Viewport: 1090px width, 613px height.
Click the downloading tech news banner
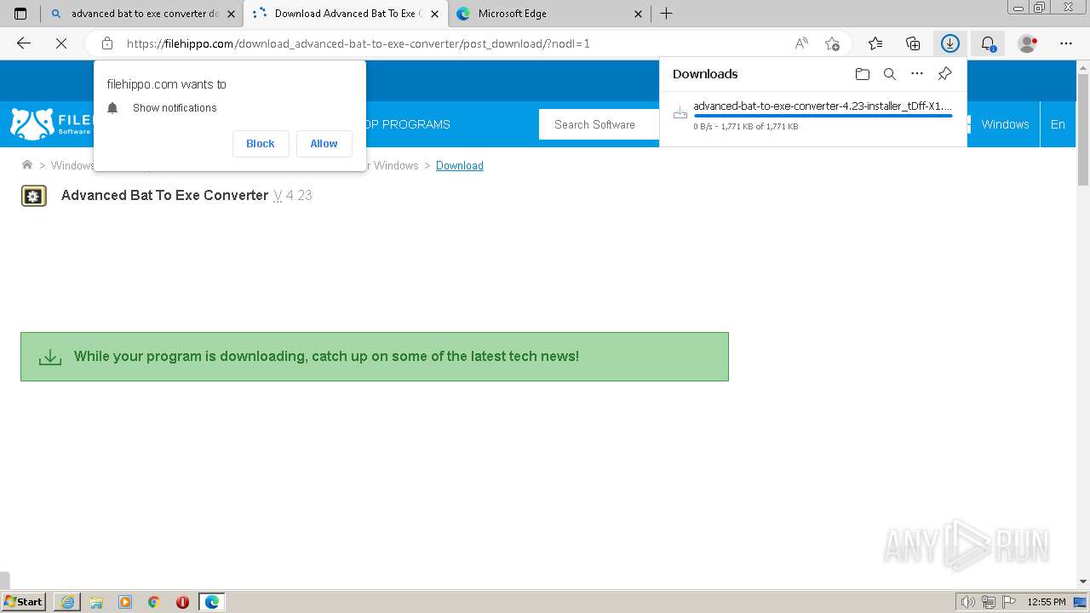[375, 357]
